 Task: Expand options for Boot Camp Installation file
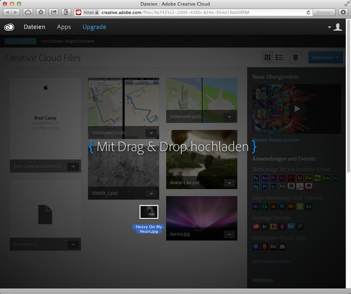point(73,167)
